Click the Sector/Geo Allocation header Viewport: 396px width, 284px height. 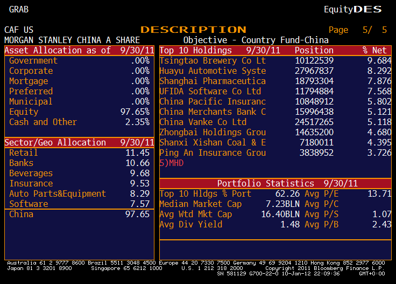click(79, 143)
